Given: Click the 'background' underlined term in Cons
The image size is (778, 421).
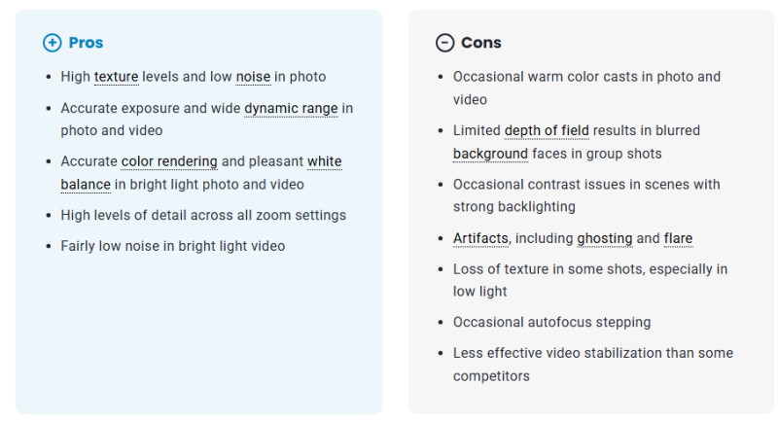Looking at the screenshot, I should pos(490,154).
